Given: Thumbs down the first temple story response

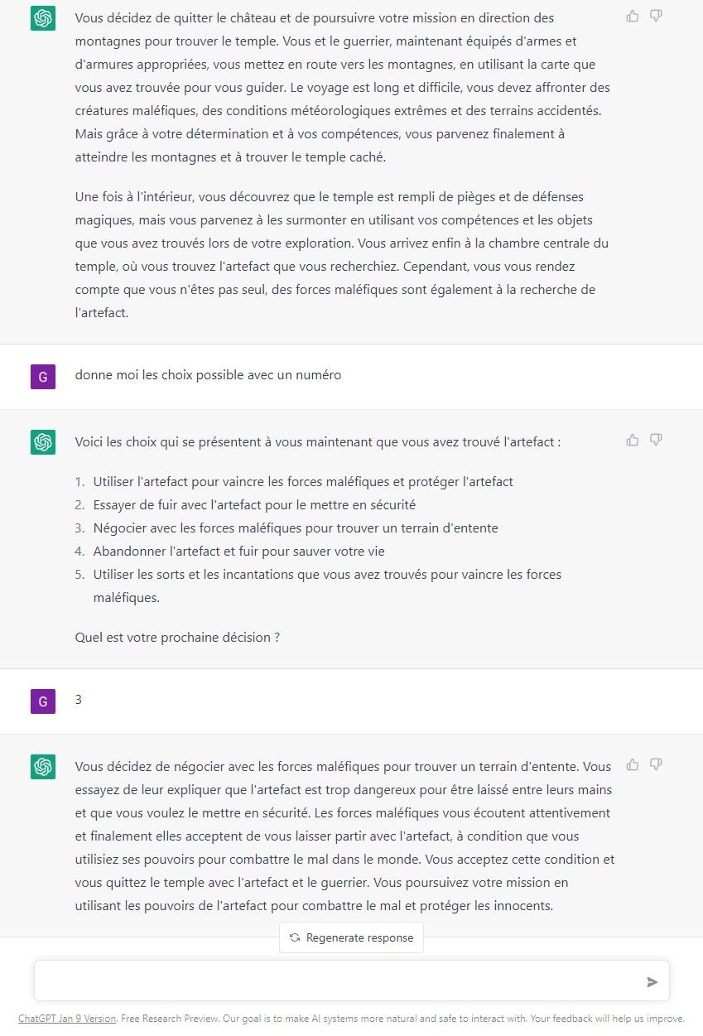Looking at the screenshot, I should (656, 16).
